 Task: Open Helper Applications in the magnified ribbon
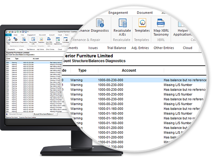tap(183, 27)
